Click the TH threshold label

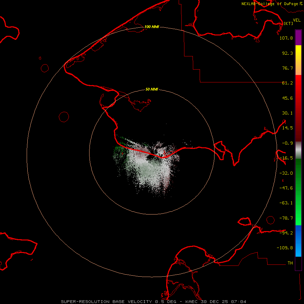pos(290,263)
